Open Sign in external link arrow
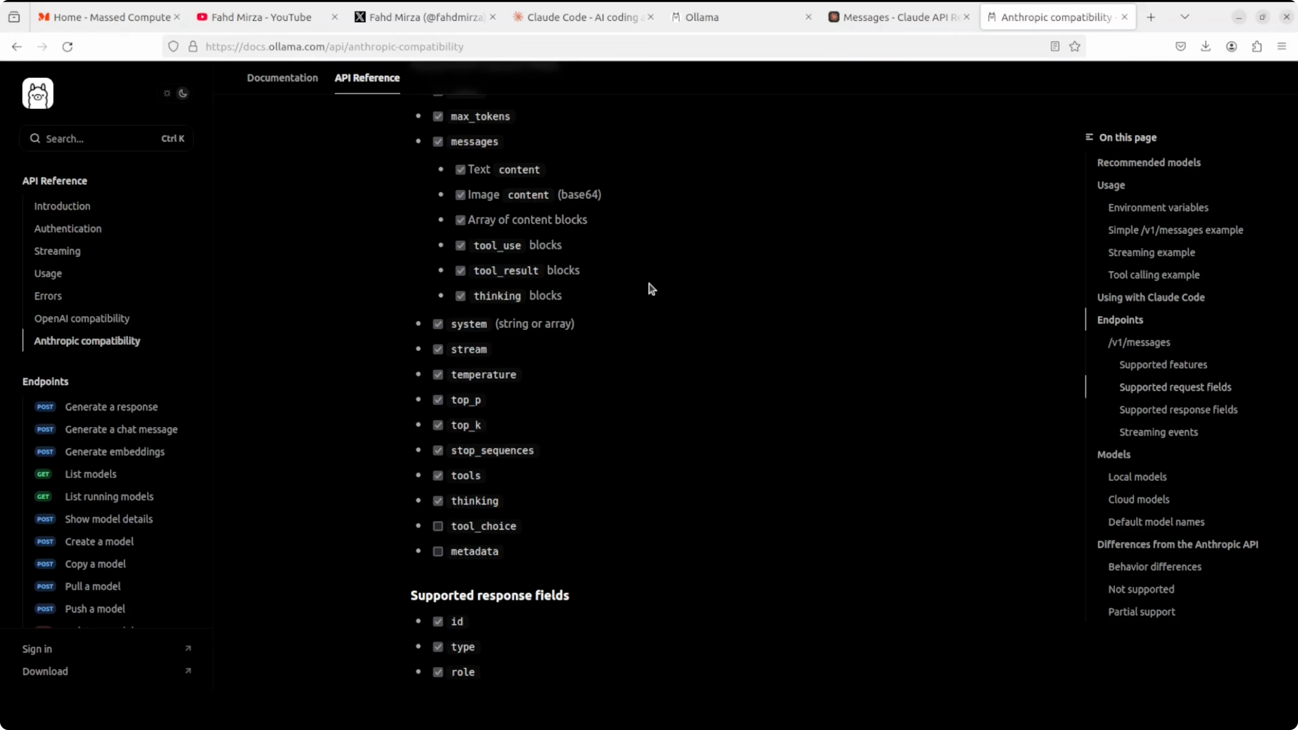The width and height of the screenshot is (1298, 730). (x=188, y=649)
